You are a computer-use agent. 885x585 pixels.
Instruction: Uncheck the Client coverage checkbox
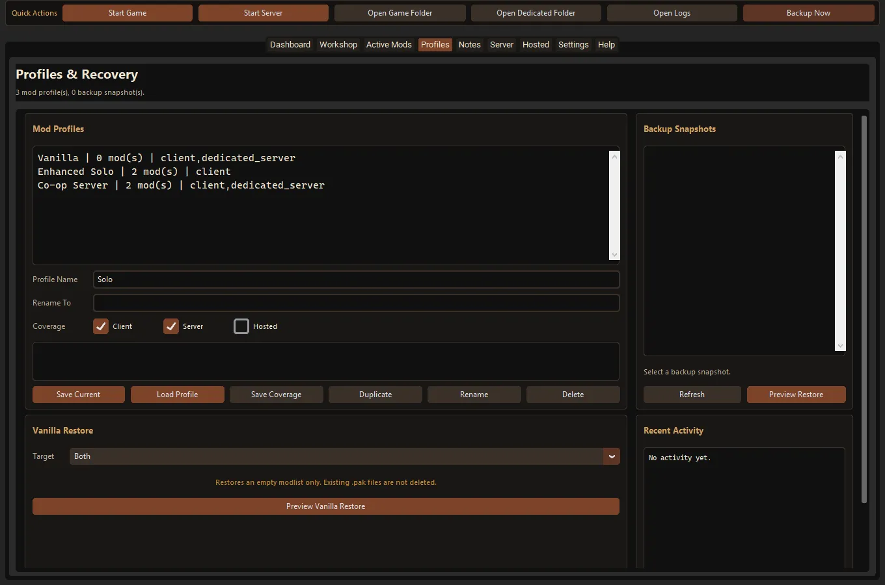[101, 326]
